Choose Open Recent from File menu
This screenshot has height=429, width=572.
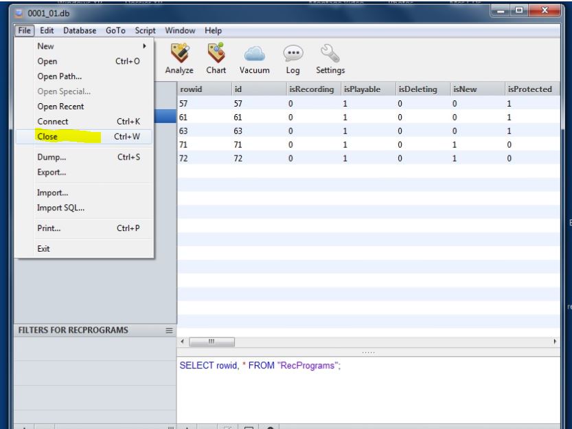pyautogui.click(x=60, y=107)
